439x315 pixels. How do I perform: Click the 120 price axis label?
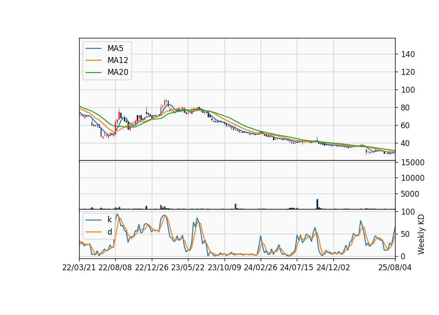(x=408, y=72)
